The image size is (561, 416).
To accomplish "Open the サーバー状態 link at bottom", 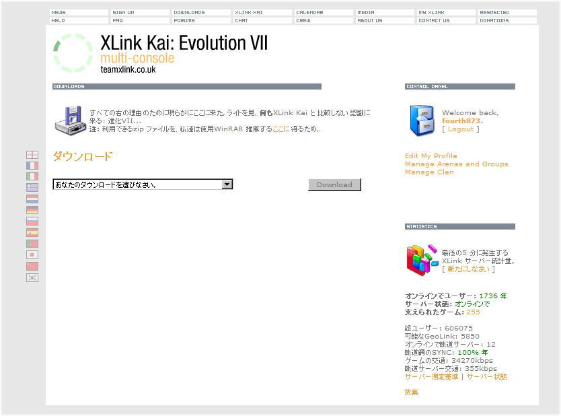I will click(x=487, y=376).
